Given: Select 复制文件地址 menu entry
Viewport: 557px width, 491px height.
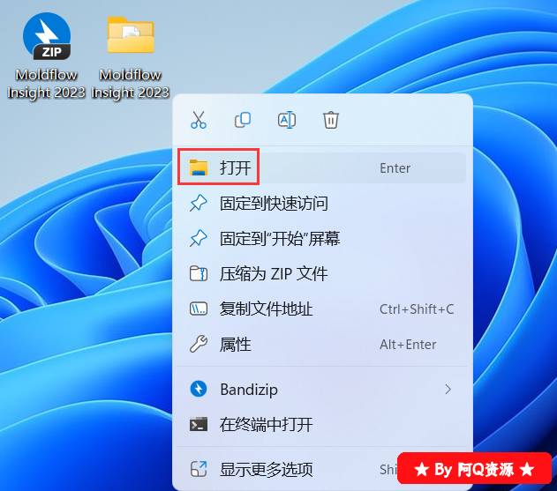Looking at the screenshot, I should click(x=322, y=309).
